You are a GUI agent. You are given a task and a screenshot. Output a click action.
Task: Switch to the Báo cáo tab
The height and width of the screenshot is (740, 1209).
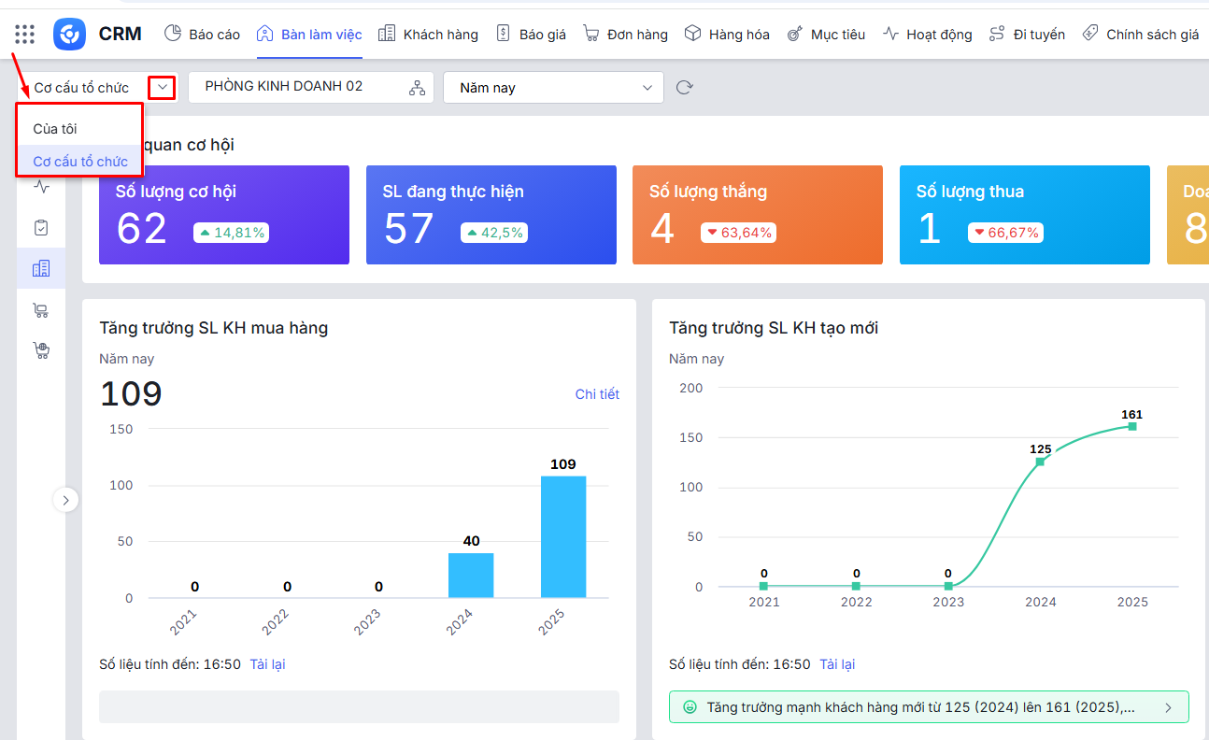point(203,35)
